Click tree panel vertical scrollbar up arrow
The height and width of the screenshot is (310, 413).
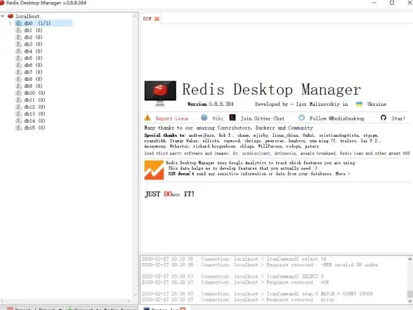tap(135, 16)
